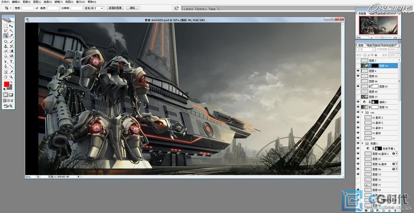Swap foreground and background colors
414x213 pixels.
click(x=12, y=82)
